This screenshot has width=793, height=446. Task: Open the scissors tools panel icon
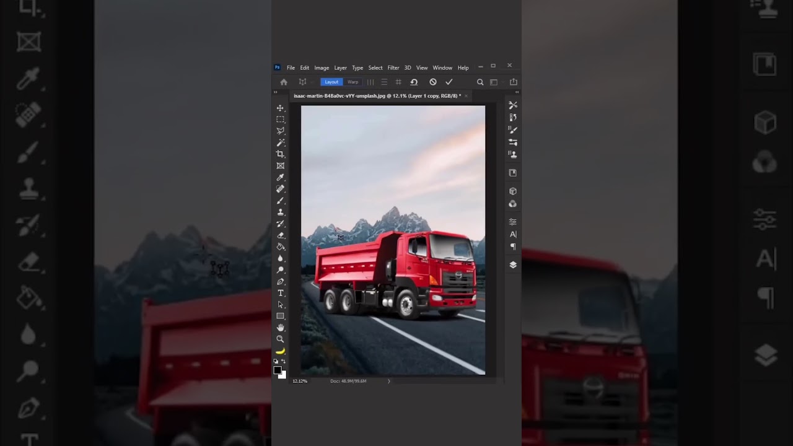513,105
